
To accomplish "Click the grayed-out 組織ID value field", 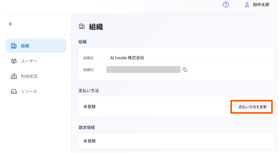I will 143,69.
